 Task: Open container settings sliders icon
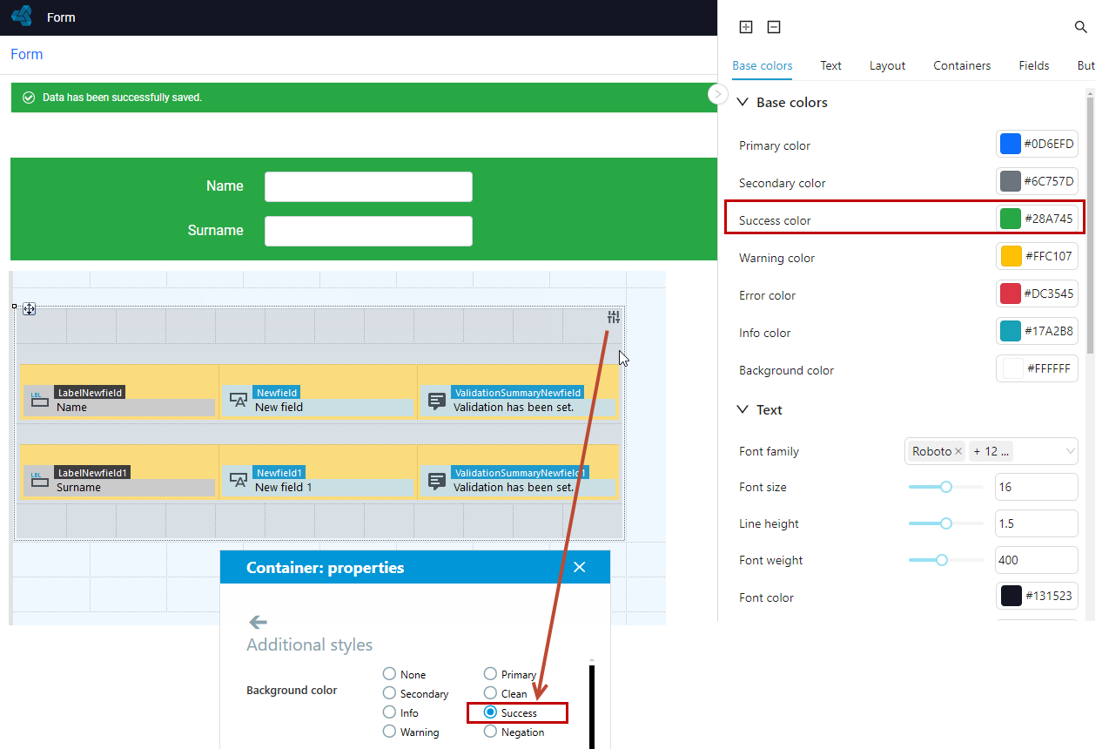point(614,317)
